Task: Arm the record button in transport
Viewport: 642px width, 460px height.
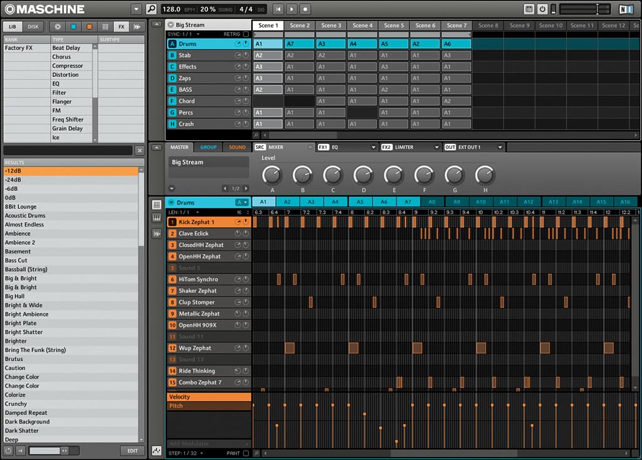Action: (x=305, y=9)
